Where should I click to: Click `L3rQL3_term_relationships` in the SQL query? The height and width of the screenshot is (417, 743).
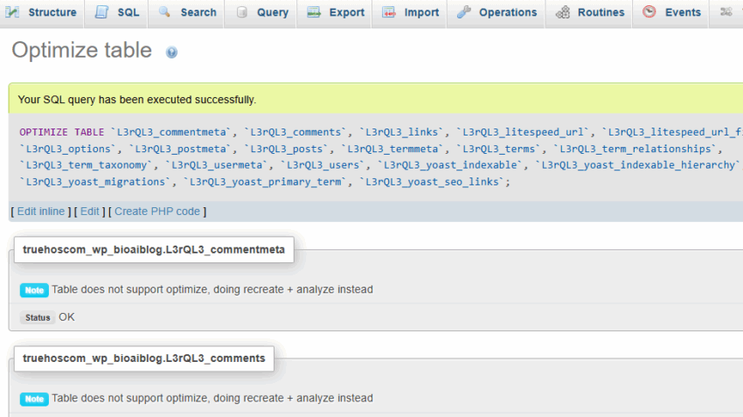635,149
